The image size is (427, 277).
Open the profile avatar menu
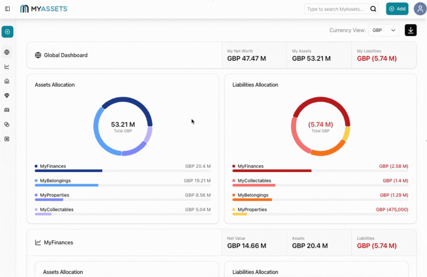coord(420,8)
